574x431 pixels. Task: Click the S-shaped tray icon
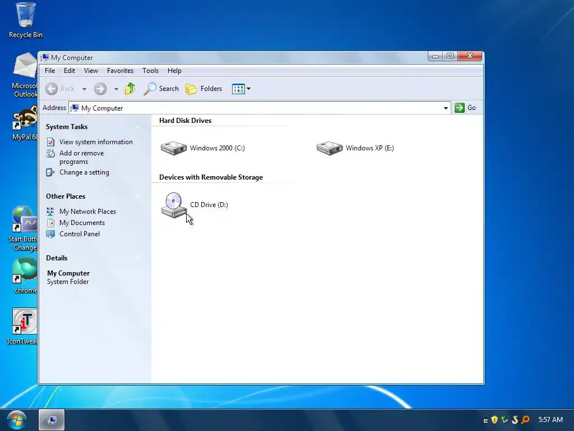pyautogui.click(x=515, y=420)
